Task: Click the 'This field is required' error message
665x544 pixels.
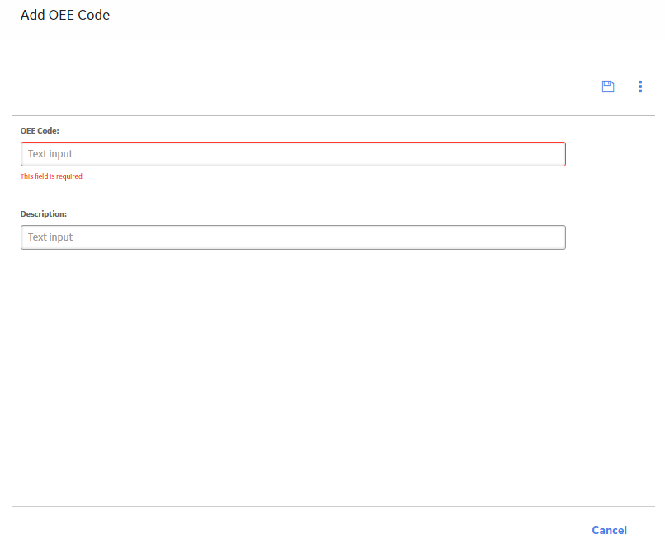Action: point(51,176)
